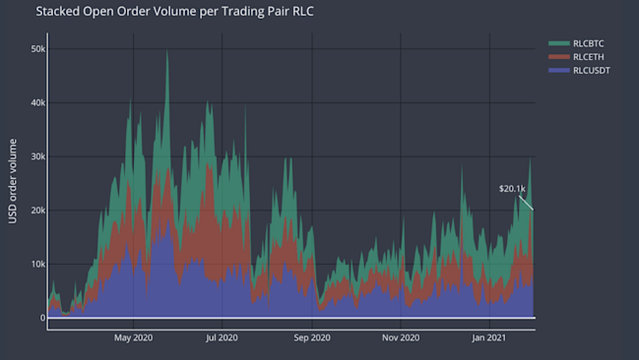Click the 40k y-axis tick label
Screen dimensions: 639x360
pyautogui.click(x=37, y=102)
